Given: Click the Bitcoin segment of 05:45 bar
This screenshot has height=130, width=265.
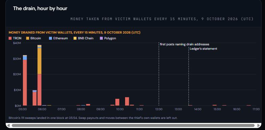Looking at the screenshot, I should click(x=39, y=61).
